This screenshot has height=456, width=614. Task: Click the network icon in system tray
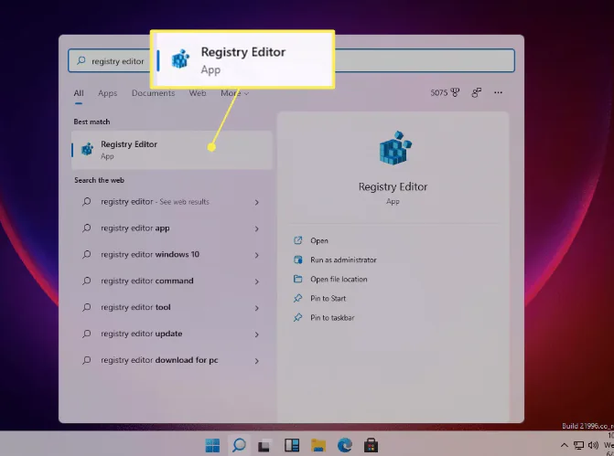pyautogui.click(x=578, y=445)
